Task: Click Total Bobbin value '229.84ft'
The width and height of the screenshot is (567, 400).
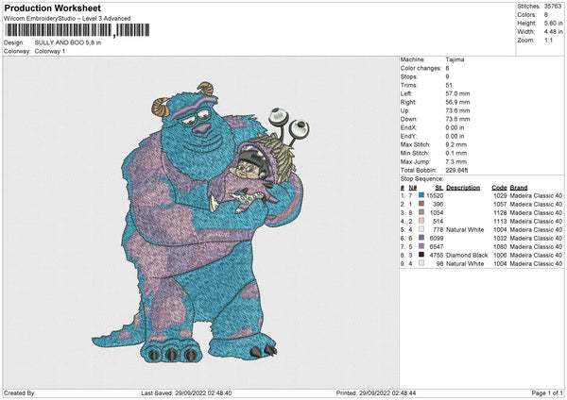Action: 456,170
